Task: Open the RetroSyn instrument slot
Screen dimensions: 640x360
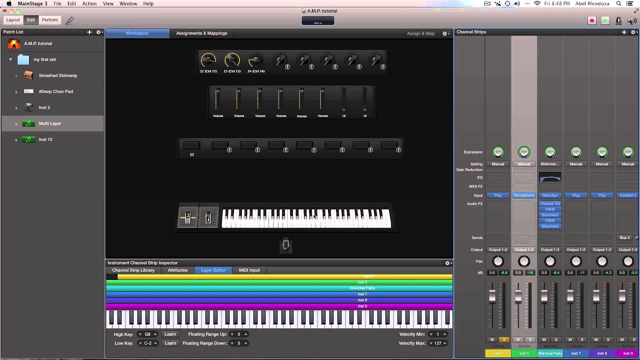Action: pos(550,195)
